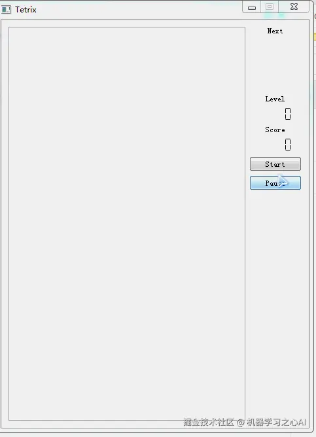Click the game board's frame border line
The width and height of the screenshot is (316, 437).
tap(9, 223)
